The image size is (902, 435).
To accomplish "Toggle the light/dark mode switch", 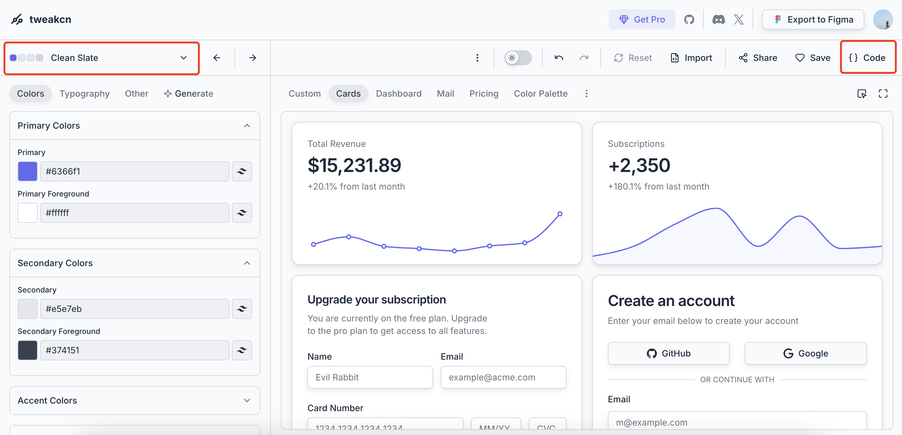I will click(x=518, y=58).
